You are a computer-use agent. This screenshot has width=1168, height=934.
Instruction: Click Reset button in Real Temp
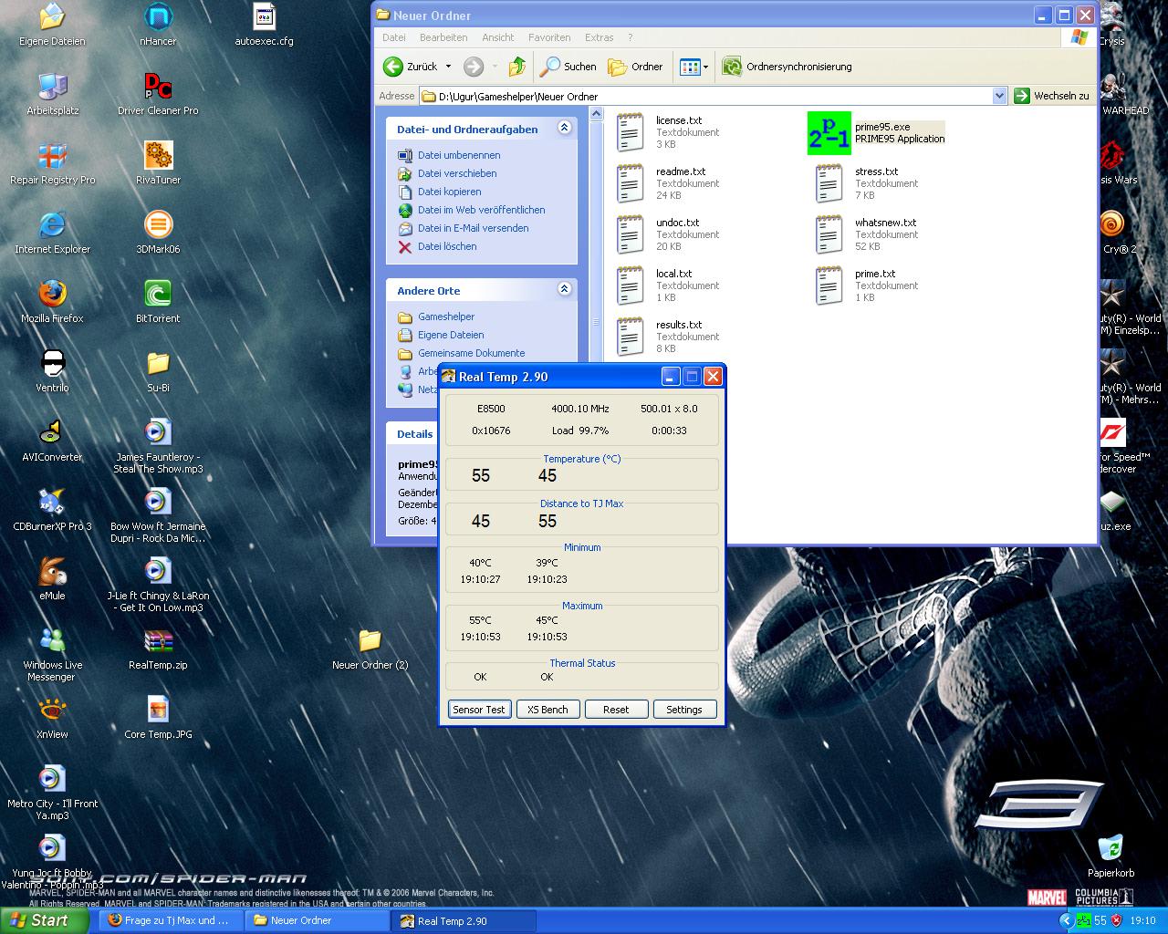pyautogui.click(x=616, y=710)
